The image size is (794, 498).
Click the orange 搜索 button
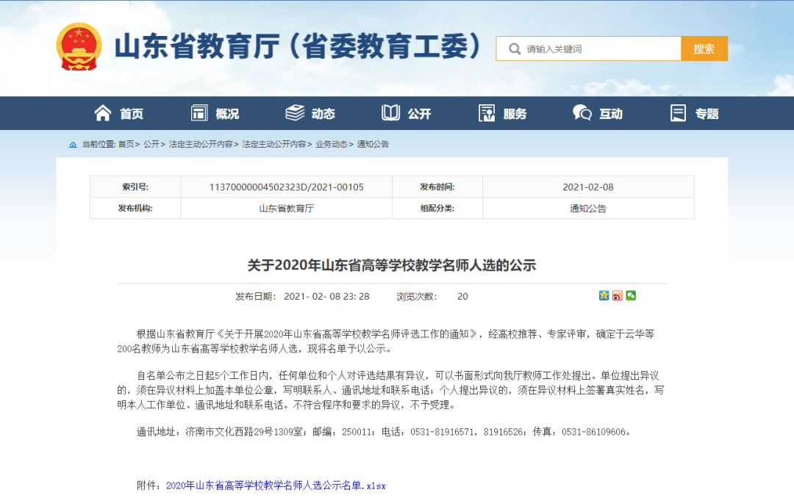704,48
